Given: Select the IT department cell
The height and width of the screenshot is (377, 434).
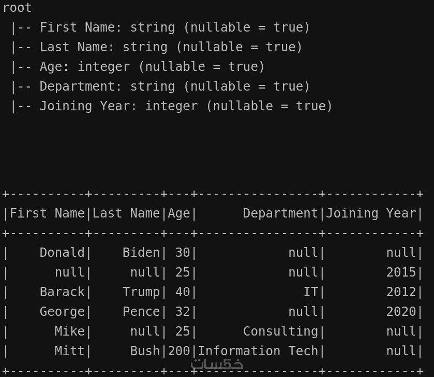Looking at the screenshot, I should tap(310, 292).
